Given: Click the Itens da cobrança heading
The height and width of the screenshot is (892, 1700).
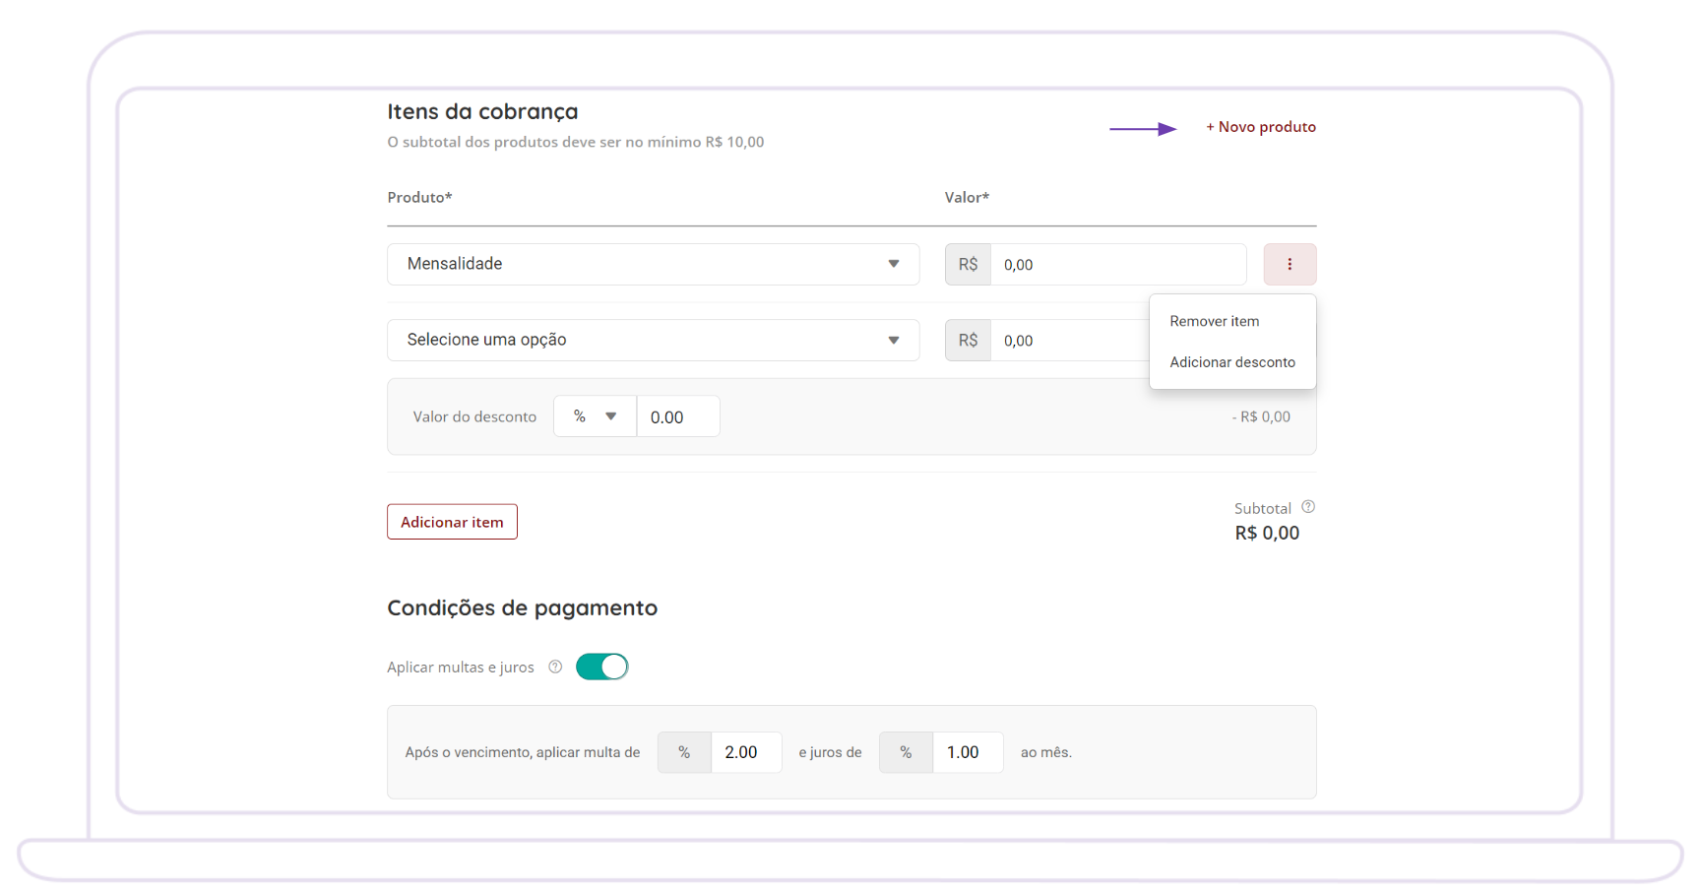Looking at the screenshot, I should 482,111.
